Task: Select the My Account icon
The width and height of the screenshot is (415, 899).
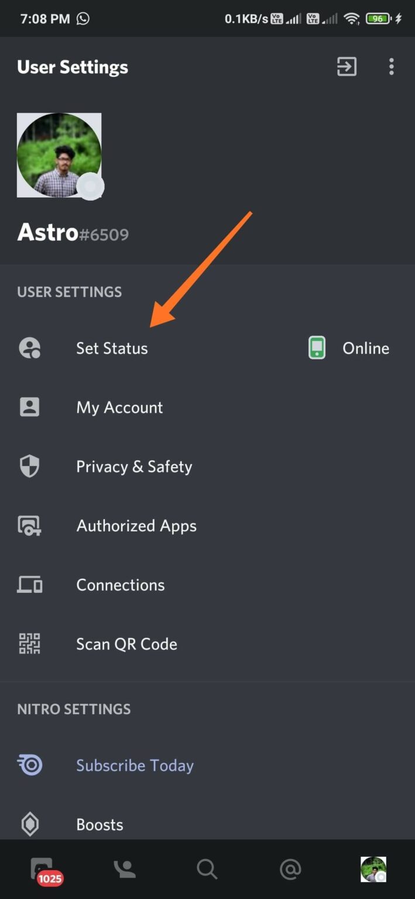Action: pyautogui.click(x=30, y=407)
